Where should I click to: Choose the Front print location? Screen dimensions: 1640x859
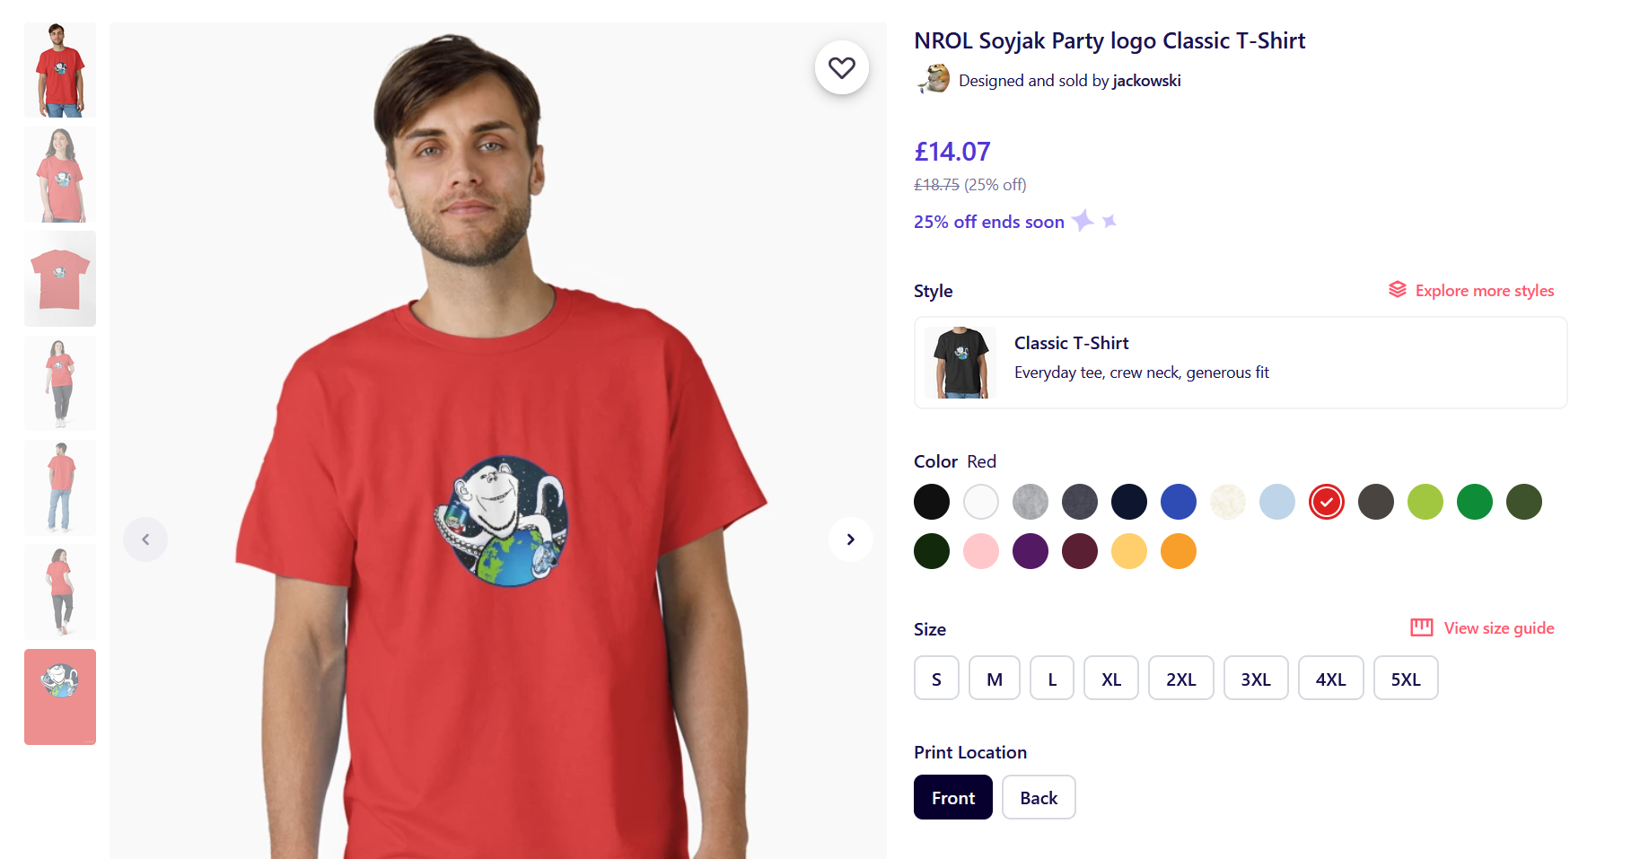click(x=952, y=797)
